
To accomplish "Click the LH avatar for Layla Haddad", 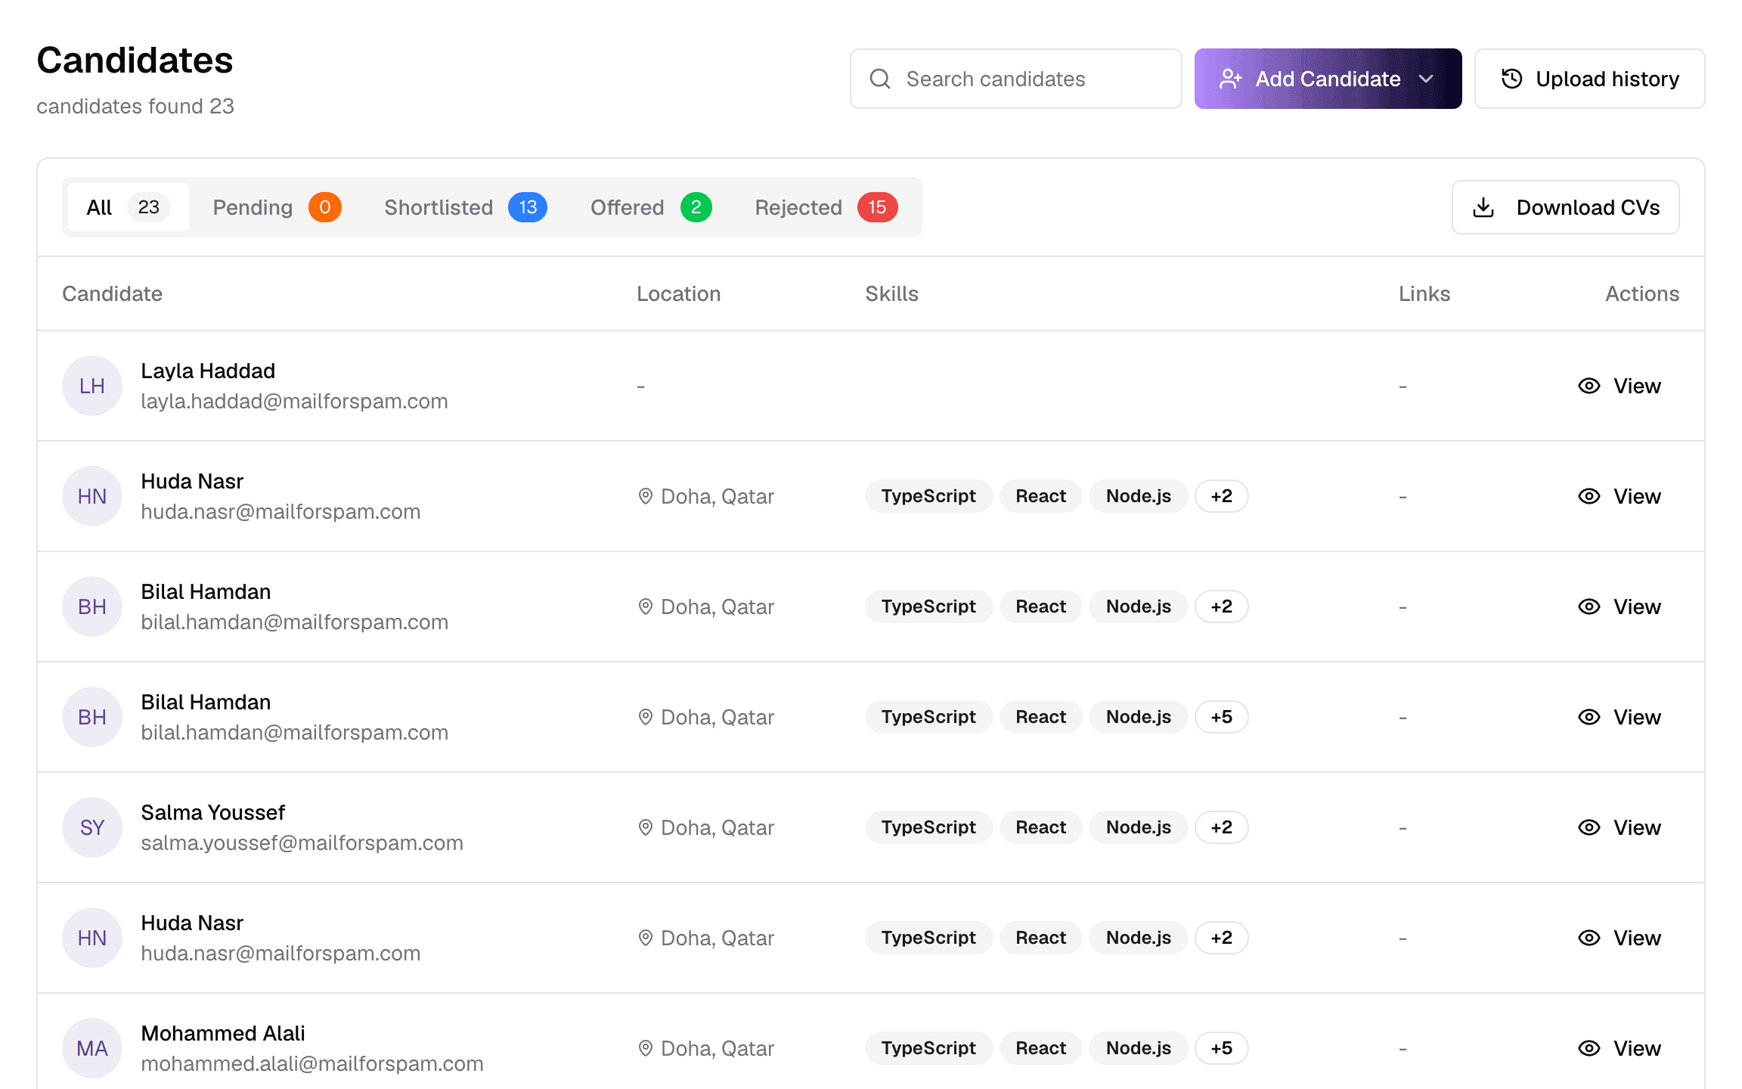I will click(x=92, y=386).
